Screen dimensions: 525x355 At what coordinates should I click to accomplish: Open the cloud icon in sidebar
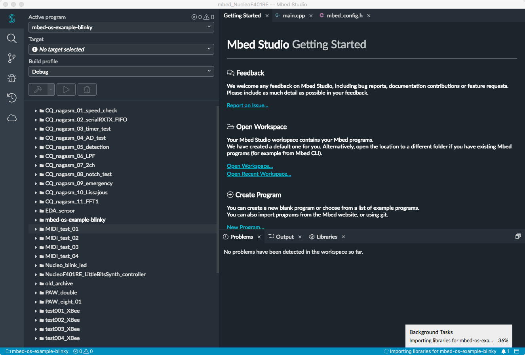[x=12, y=118]
